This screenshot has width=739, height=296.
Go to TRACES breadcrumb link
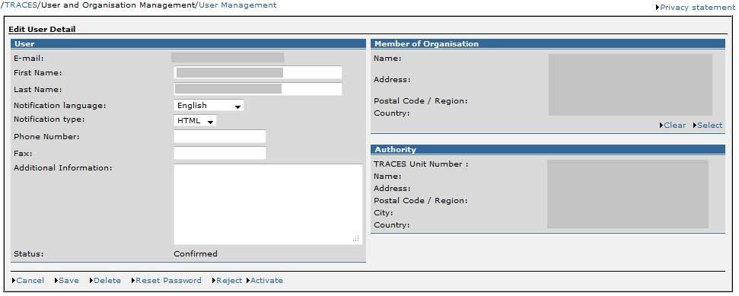(x=20, y=5)
